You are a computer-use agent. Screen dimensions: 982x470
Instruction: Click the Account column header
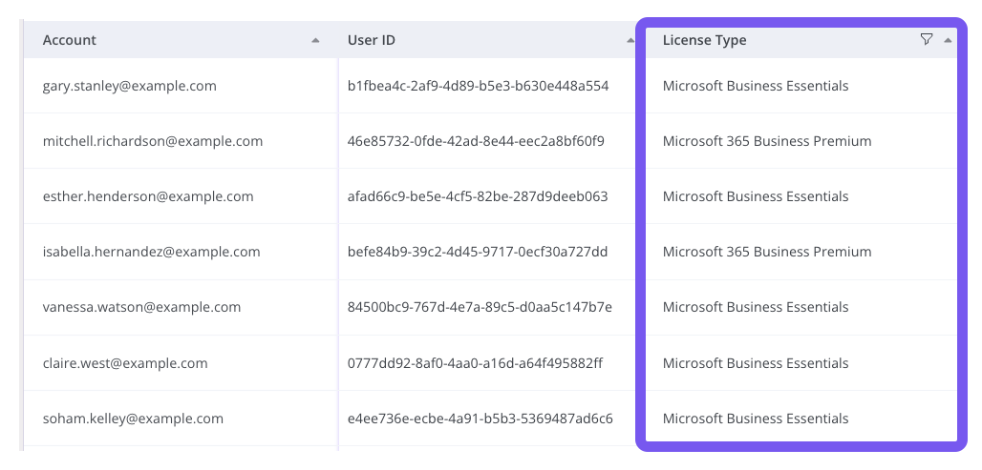tap(181, 39)
